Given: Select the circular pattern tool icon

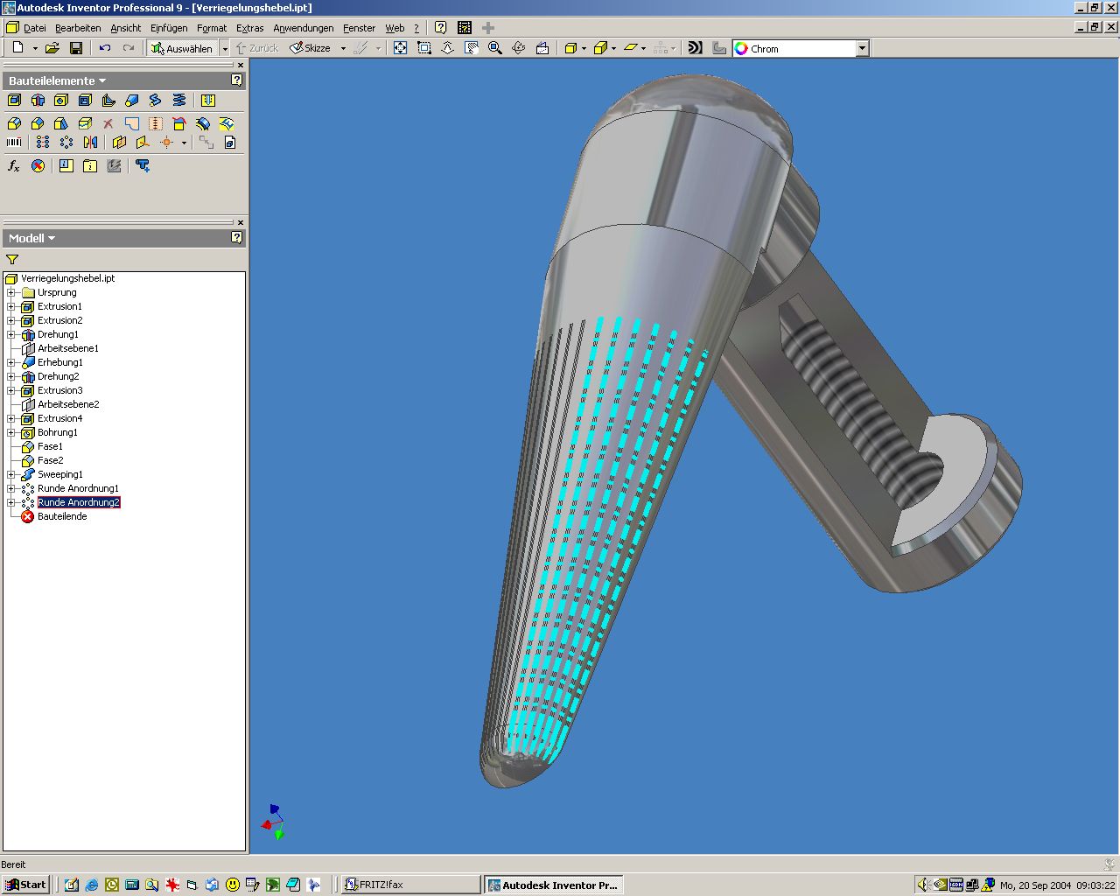Looking at the screenshot, I should pyautogui.click(x=66, y=142).
